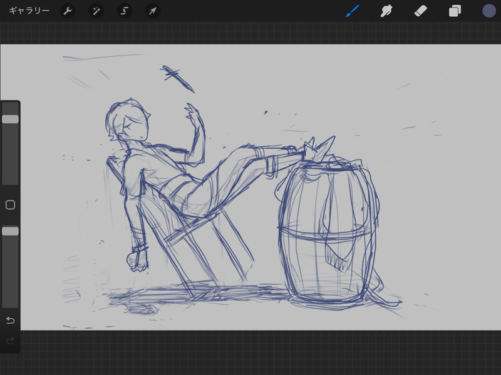Select the Brush tool

pos(353,11)
